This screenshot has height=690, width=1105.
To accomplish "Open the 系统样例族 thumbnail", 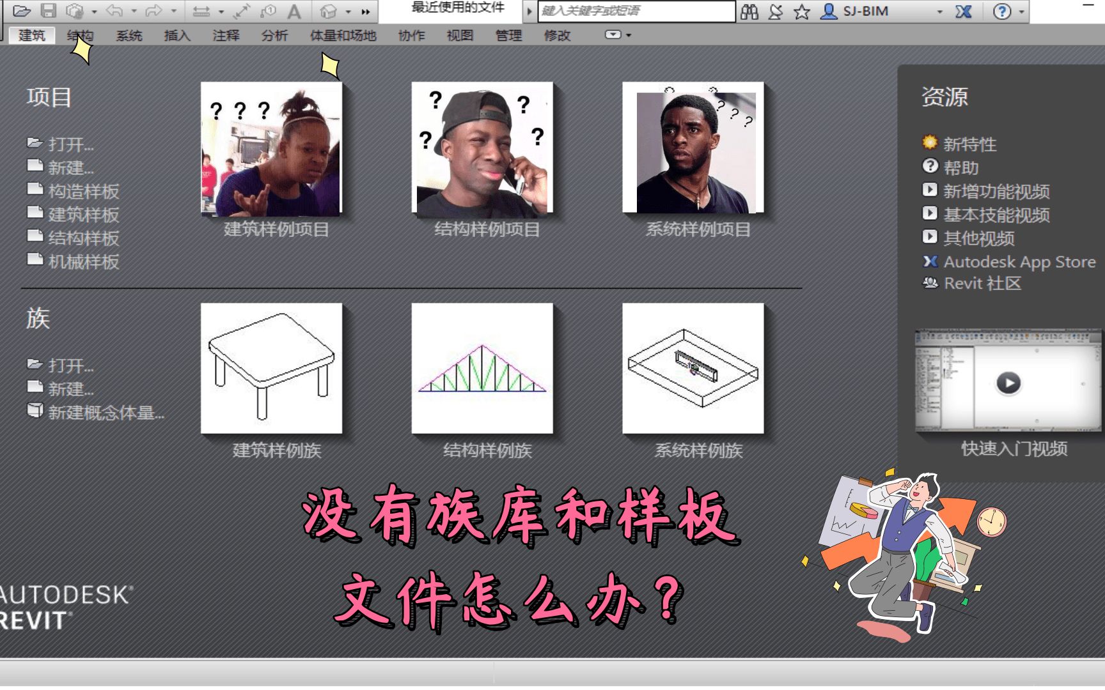I will [x=694, y=369].
